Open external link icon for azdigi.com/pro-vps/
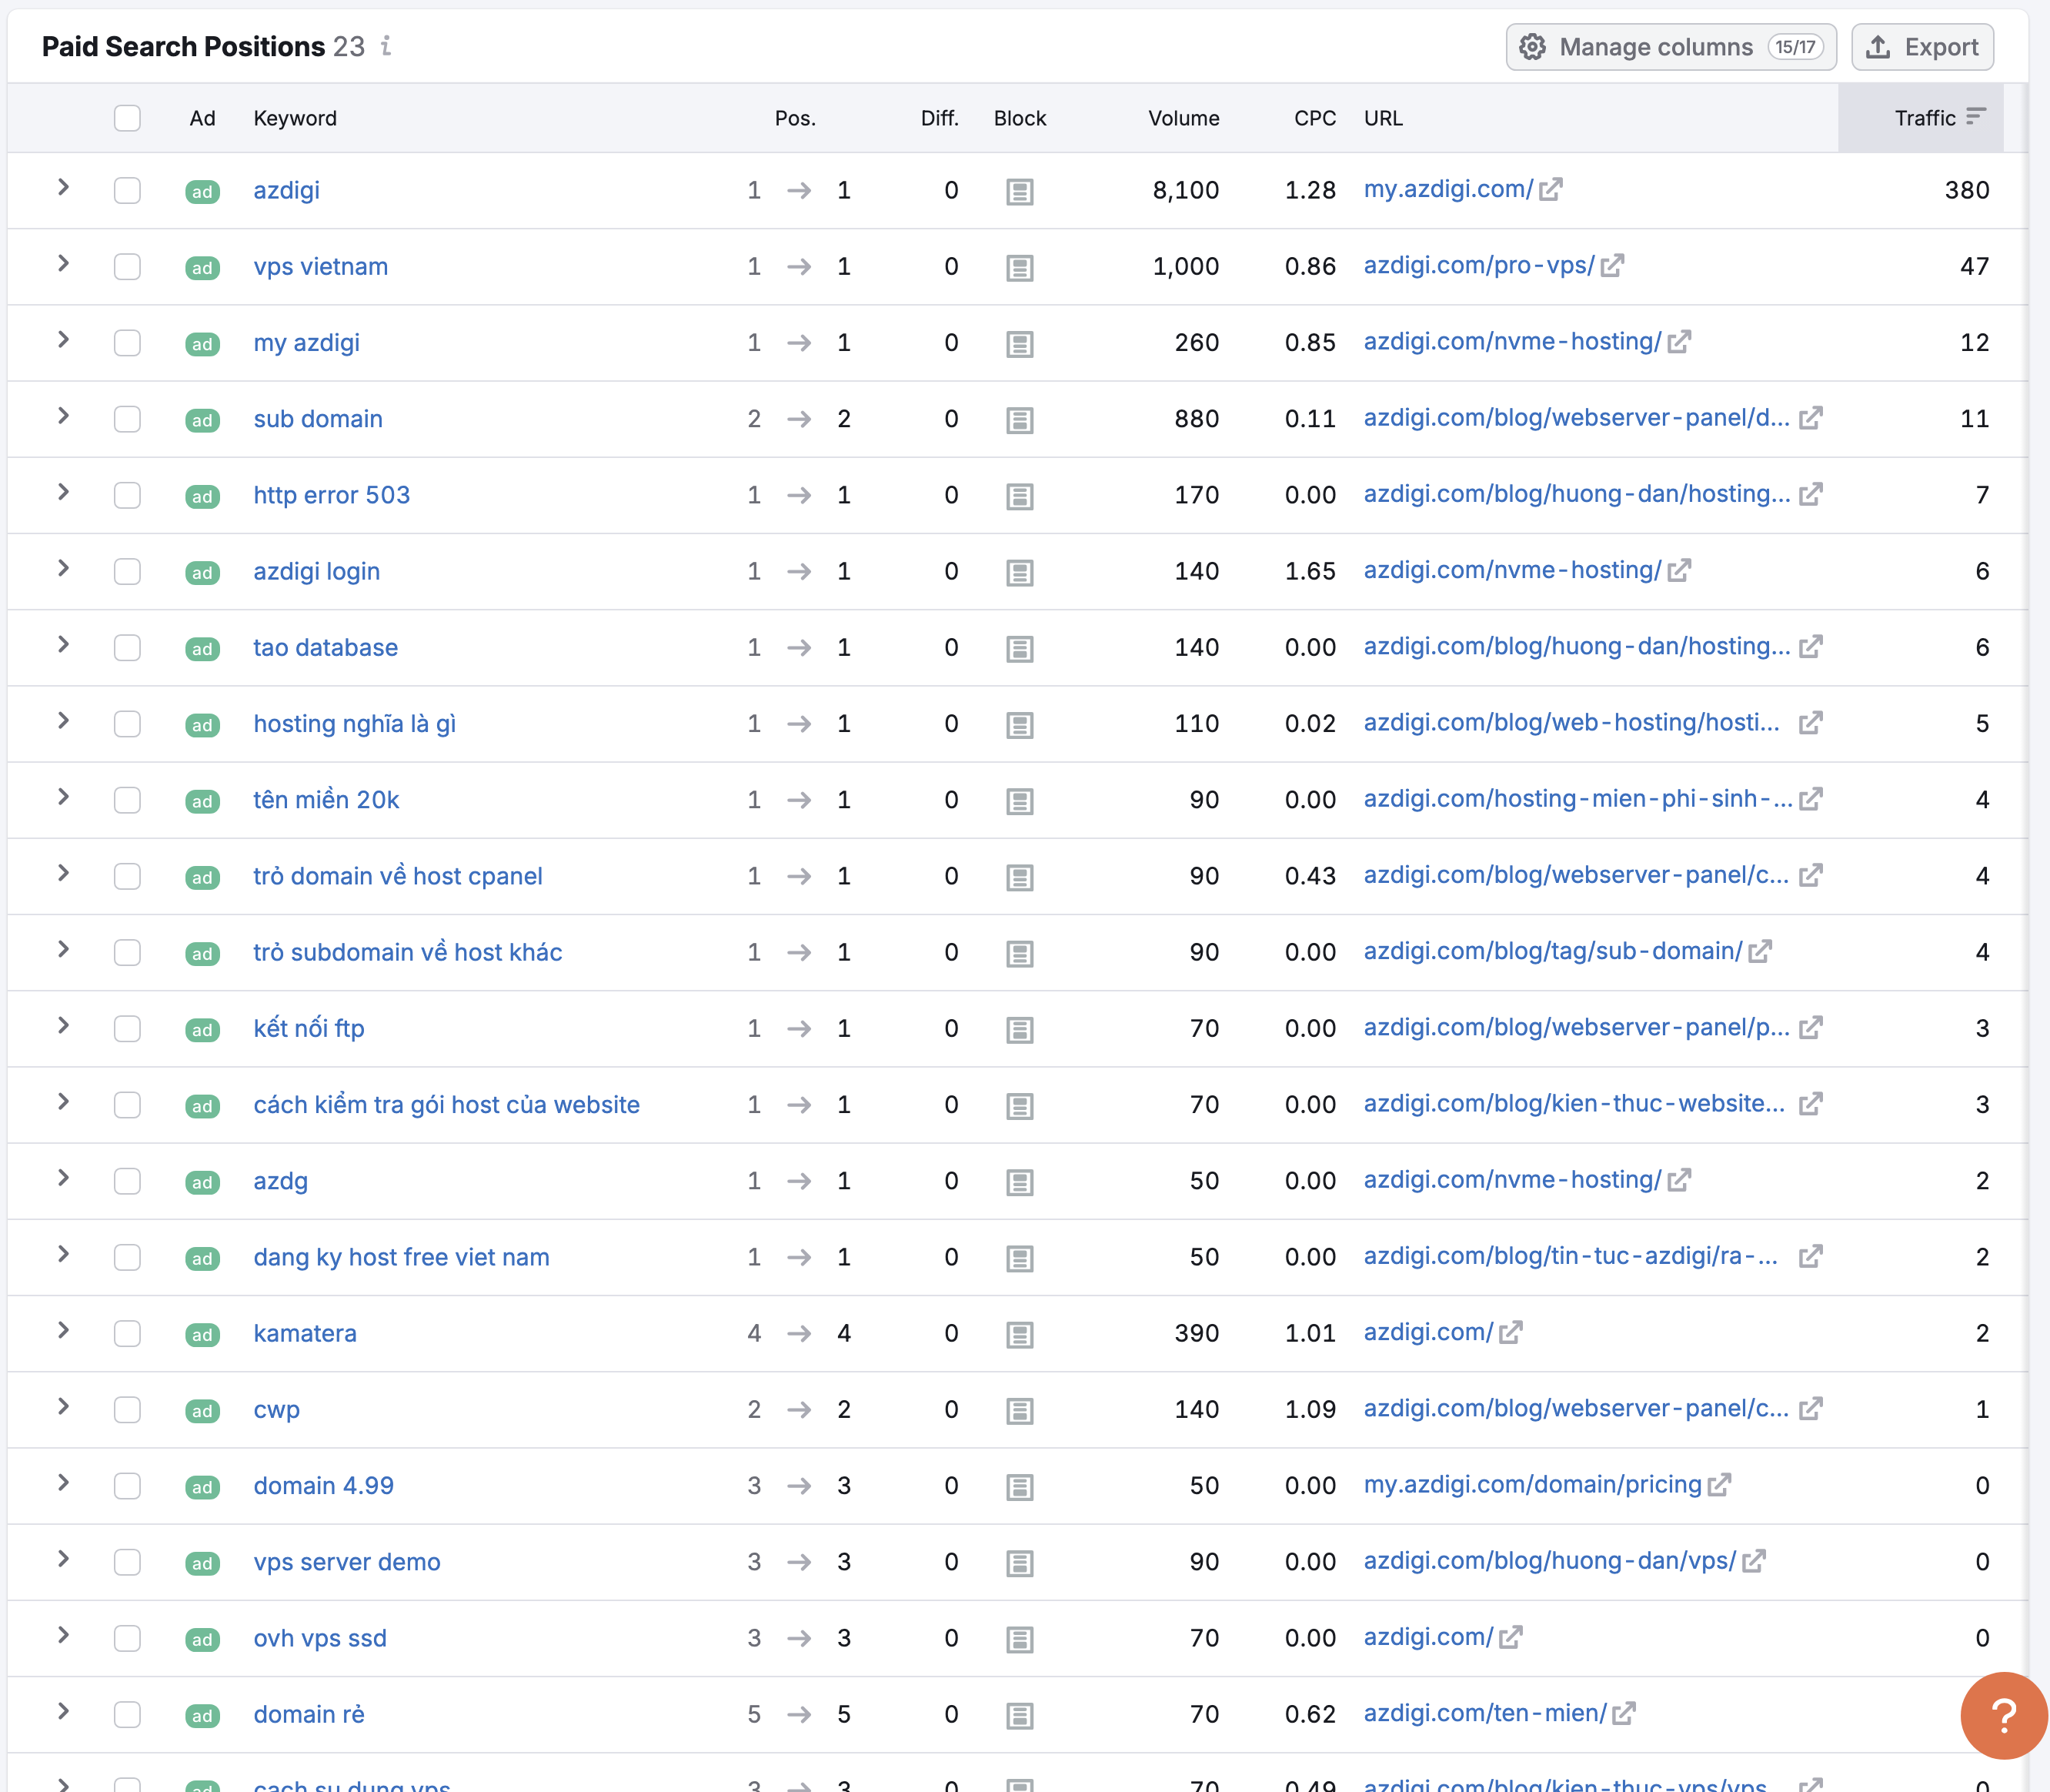 [1611, 265]
